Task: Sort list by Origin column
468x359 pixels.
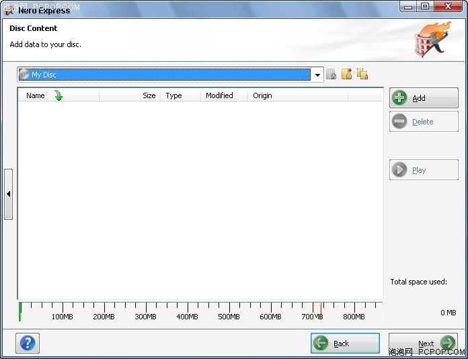Action: point(298,95)
